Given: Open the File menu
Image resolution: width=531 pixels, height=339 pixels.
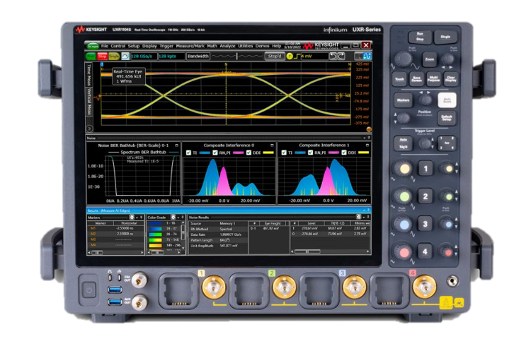Looking at the screenshot, I should click(x=105, y=46).
